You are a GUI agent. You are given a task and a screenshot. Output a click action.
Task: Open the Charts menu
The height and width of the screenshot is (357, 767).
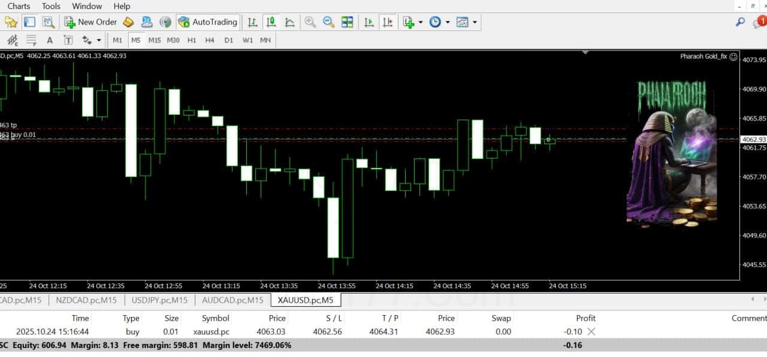[x=19, y=6]
